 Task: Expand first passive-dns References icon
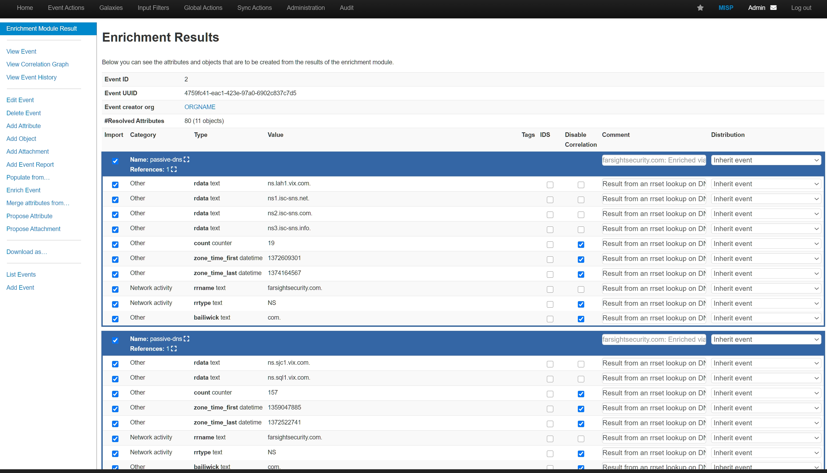pos(174,169)
